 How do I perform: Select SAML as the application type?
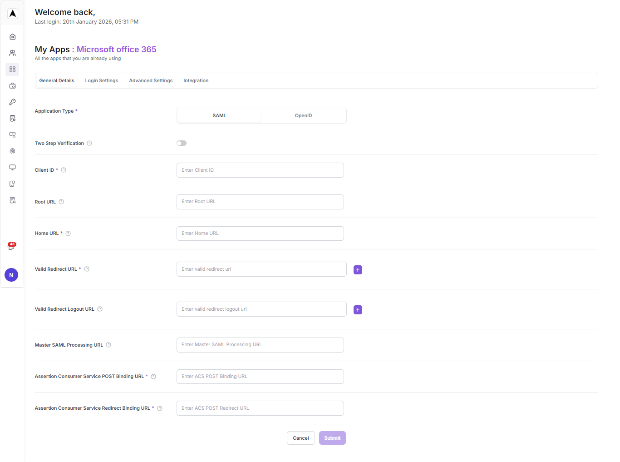coord(219,116)
